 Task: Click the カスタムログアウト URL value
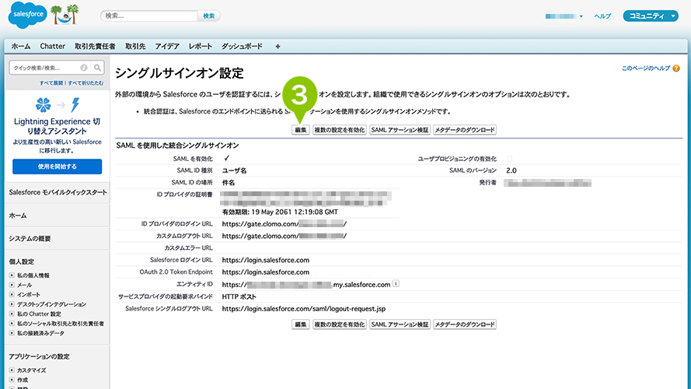pos(284,236)
